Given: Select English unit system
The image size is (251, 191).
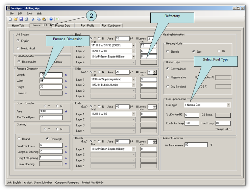Looking at the screenshot, I should [x=18, y=41].
